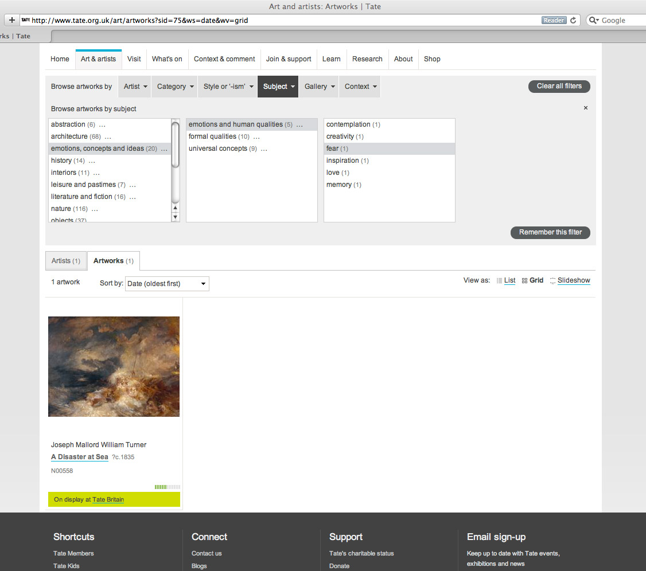Close the subject browse panel with X

tap(585, 108)
